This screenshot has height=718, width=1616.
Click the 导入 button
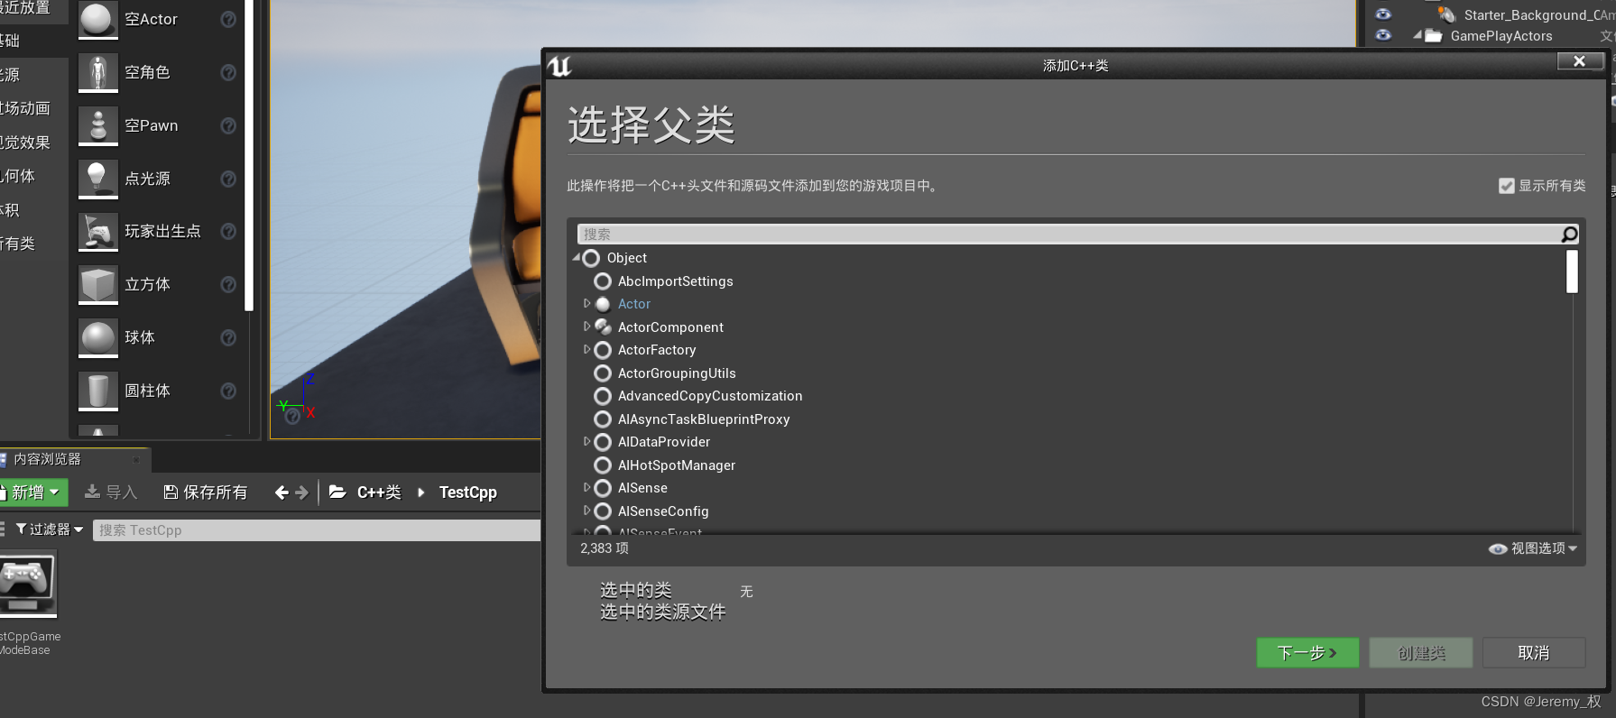pos(110,492)
